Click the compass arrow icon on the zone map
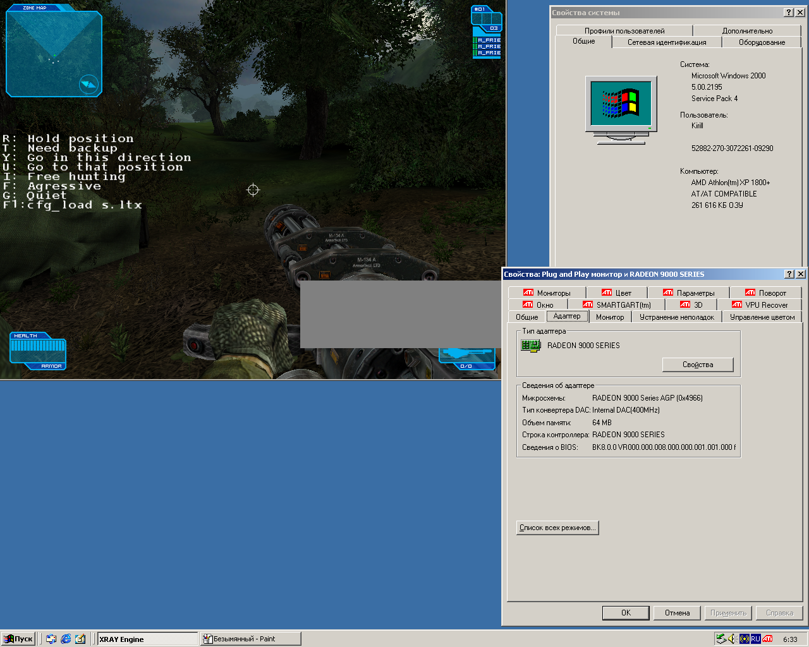This screenshot has height=647, width=809. coord(89,84)
